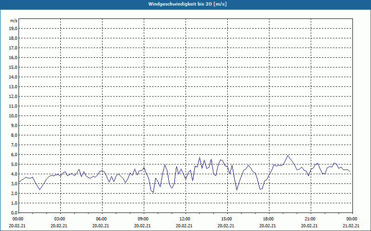Click the 4,0 y-axis label
Viewport: 371px width, 231px height.
pos(14,174)
